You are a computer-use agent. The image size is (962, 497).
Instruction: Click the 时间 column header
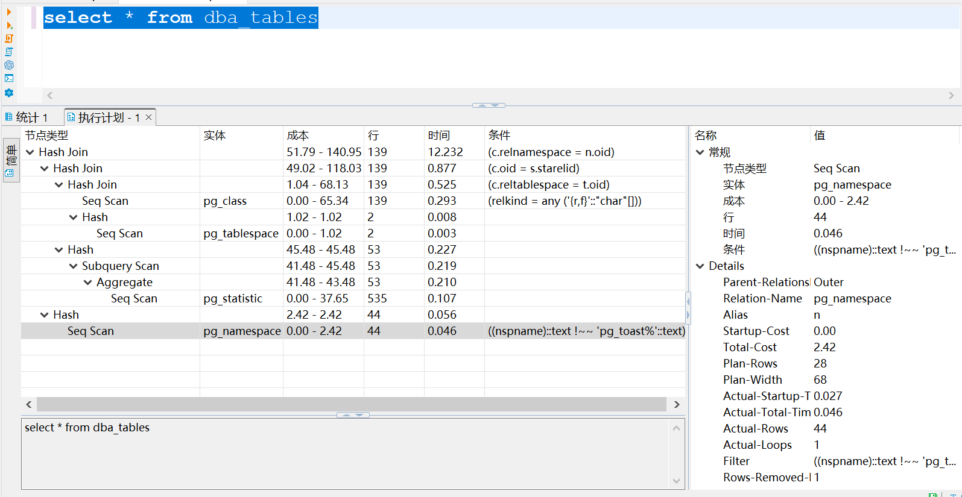[454, 136]
